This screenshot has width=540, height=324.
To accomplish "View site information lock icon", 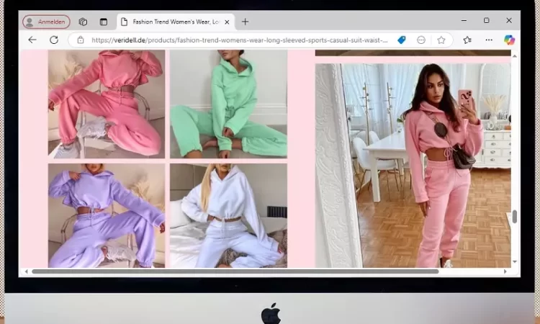I will [80, 40].
